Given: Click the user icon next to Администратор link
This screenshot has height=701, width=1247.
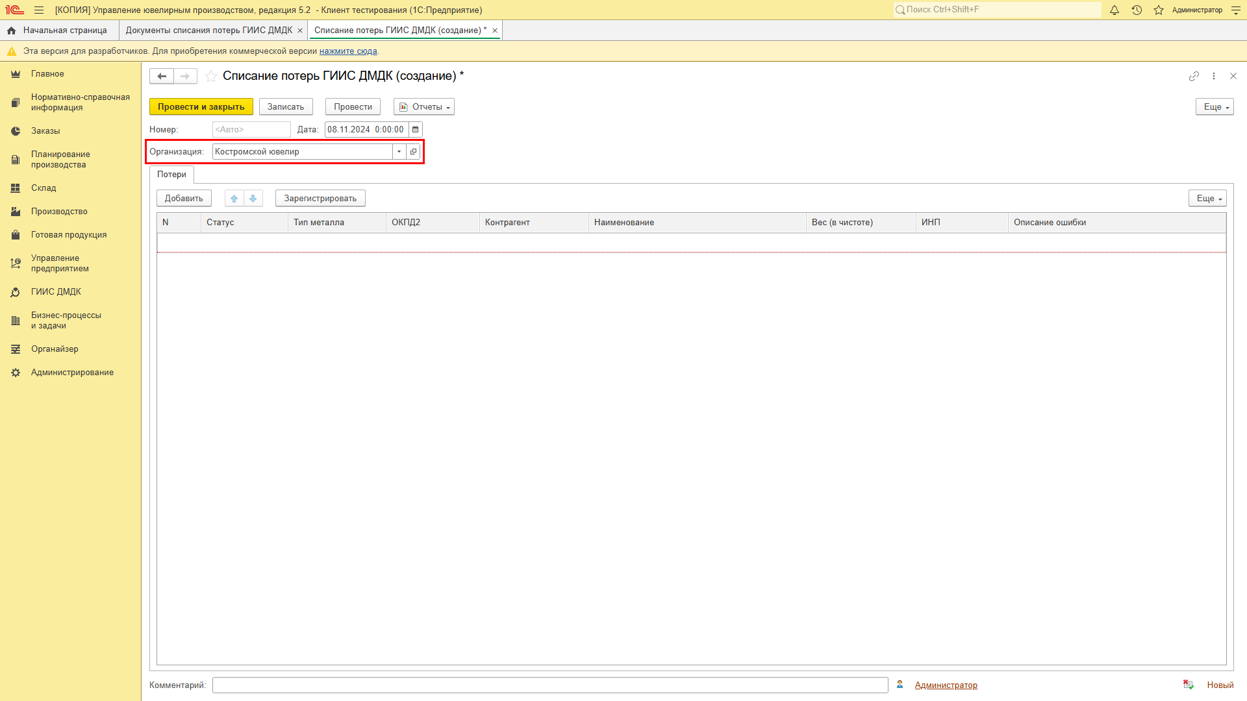Looking at the screenshot, I should click(x=900, y=685).
